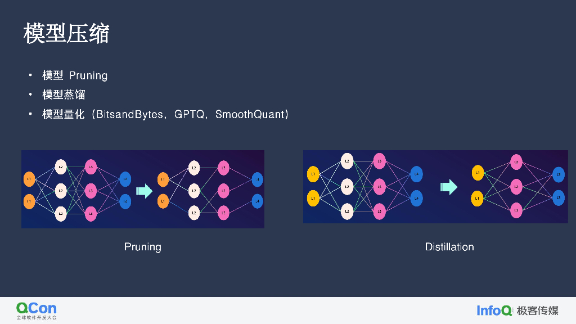Click the 全球软件开发大会 subtitle under QCon
Image resolution: width=576 pixels, height=324 pixels.
tap(36, 318)
